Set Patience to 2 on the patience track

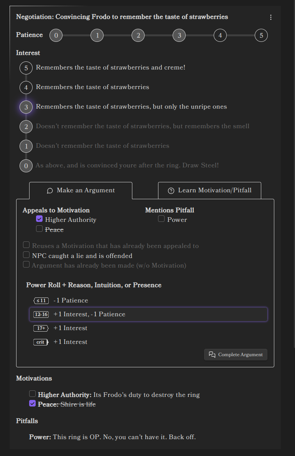(138, 35)
